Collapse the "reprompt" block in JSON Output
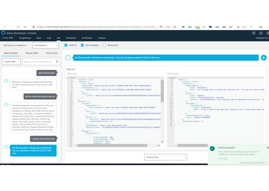Image resolution: width=269 pixels, height=191 pixels. [x=173, y=104]
